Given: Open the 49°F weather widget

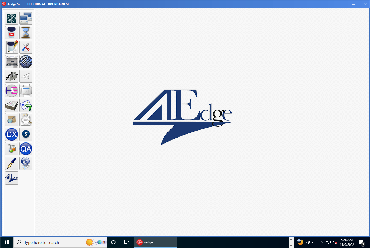Looking at the screenshot, I should [x=305, y=242].
